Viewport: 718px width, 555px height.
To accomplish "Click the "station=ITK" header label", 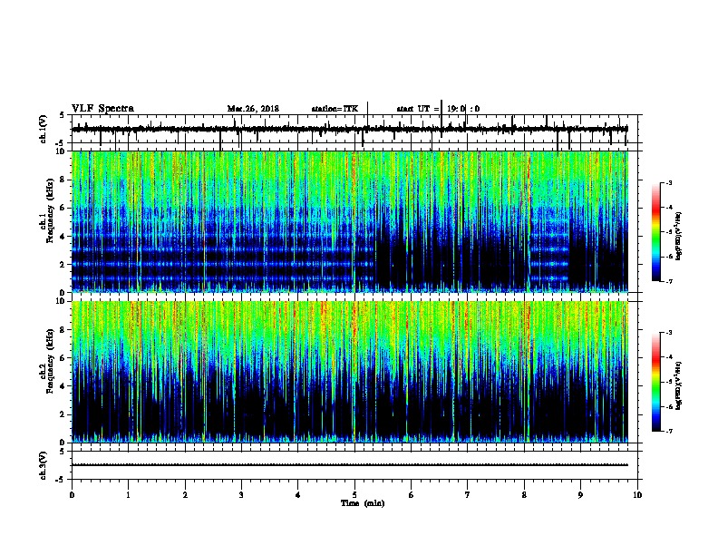I will tap(335, 109).
